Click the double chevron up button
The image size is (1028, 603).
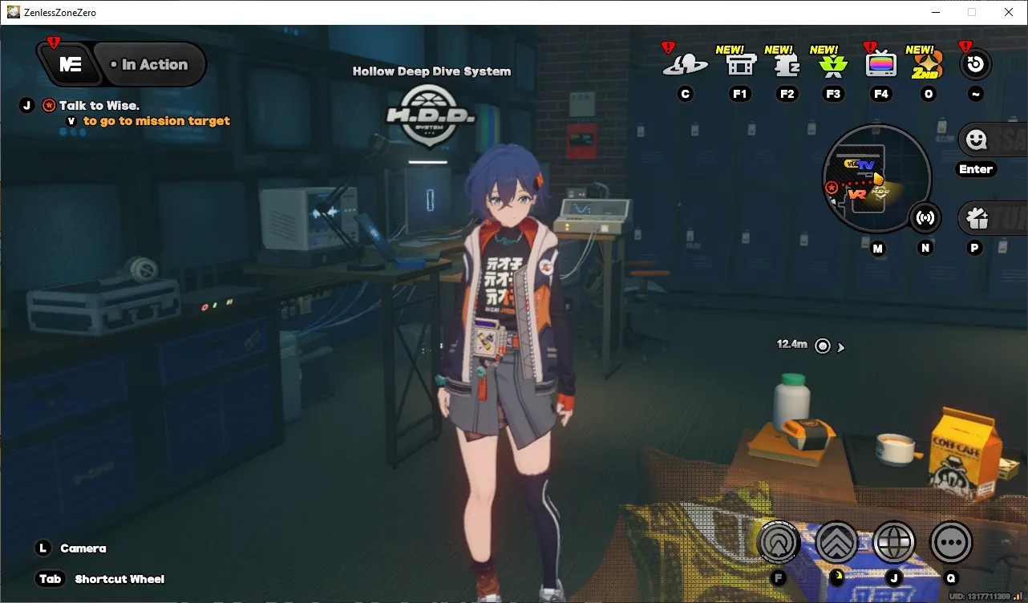pyautogui.click(x=837, y=543)
